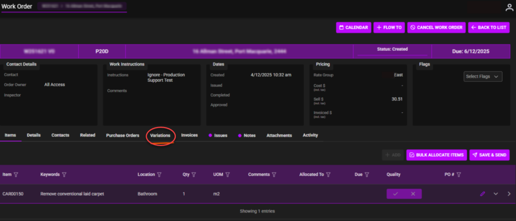Open the Purchase Orders tab
The height and width of the screenshot is (221, 516).
[x=122, y=135]
